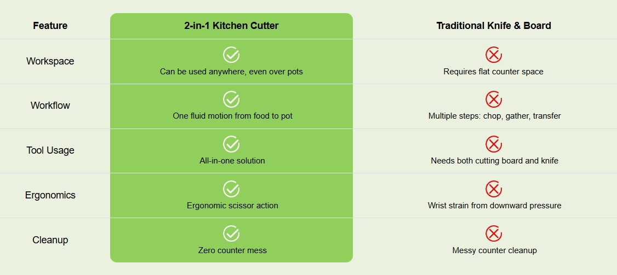Click the red X icon in Cleanup row
Image resolution: width=617 pixels, height=275 pixels.
click(x=494, y=234)
